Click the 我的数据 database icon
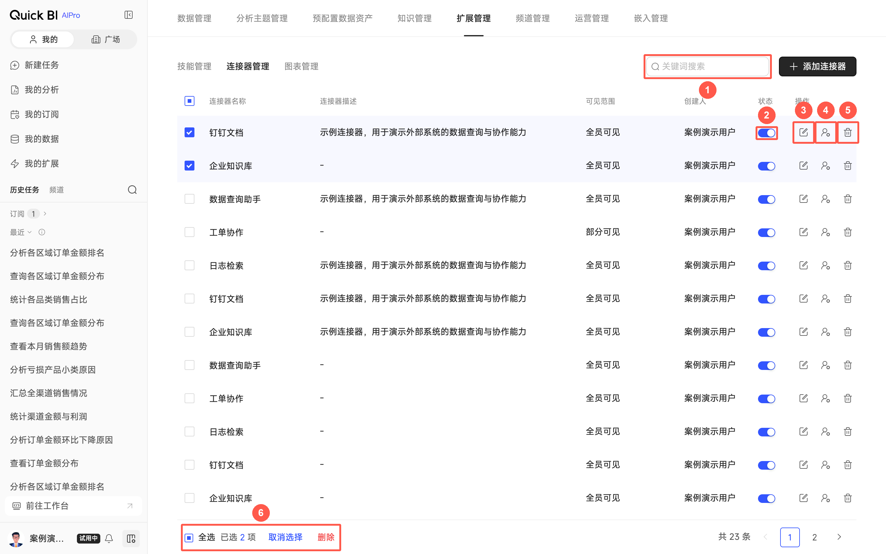 pyautogui.click(x=15, y=139)
